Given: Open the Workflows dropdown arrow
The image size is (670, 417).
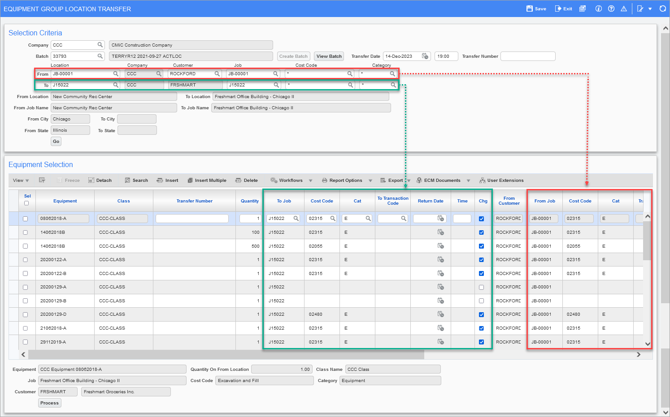Looking at the screenshot, I should coord(310,181).
